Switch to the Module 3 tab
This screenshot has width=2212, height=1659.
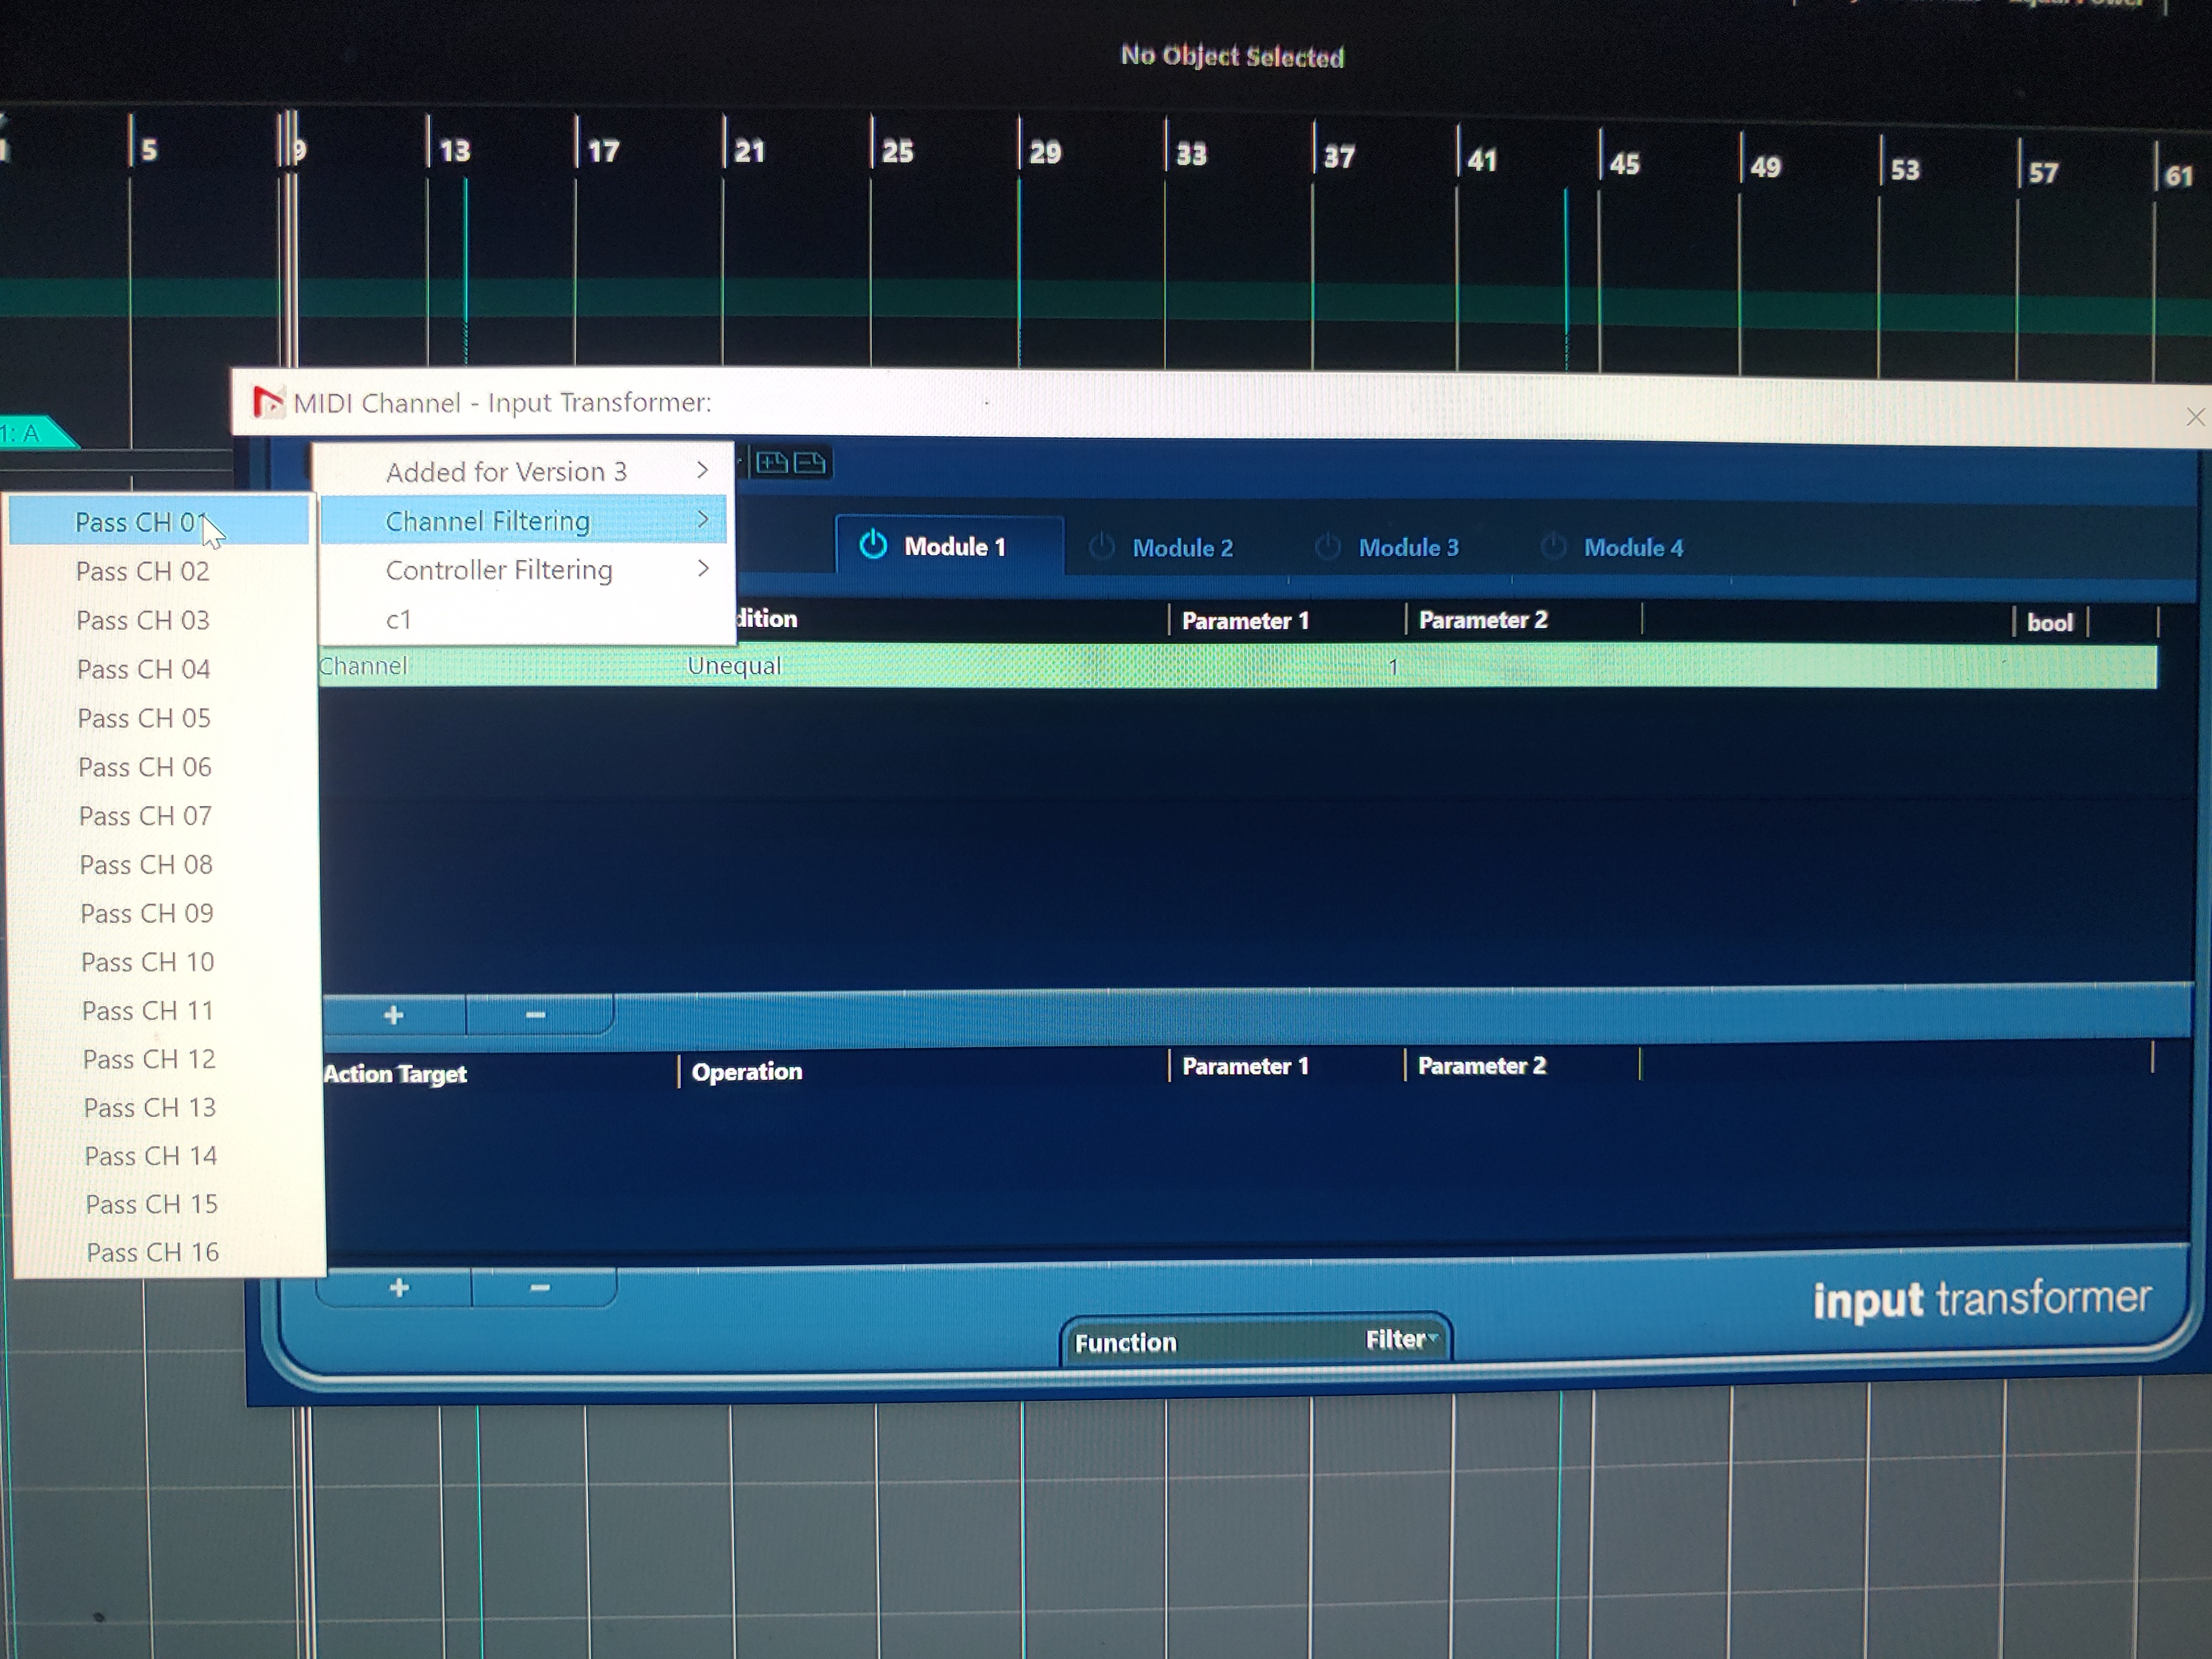[x=1408, y=548]
